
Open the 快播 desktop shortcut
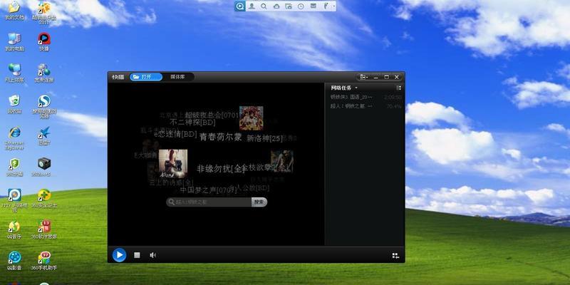pos(44,41)
